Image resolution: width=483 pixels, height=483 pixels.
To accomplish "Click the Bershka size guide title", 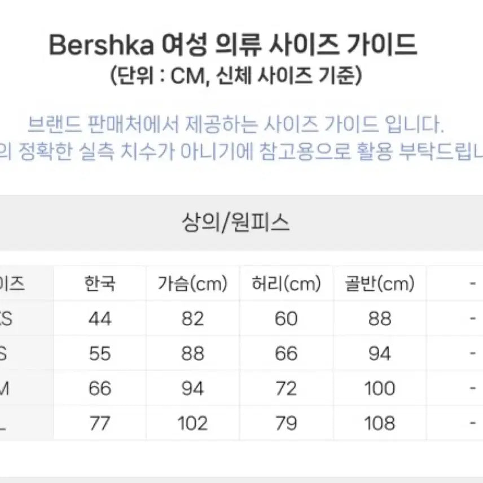I will (232, 46).
